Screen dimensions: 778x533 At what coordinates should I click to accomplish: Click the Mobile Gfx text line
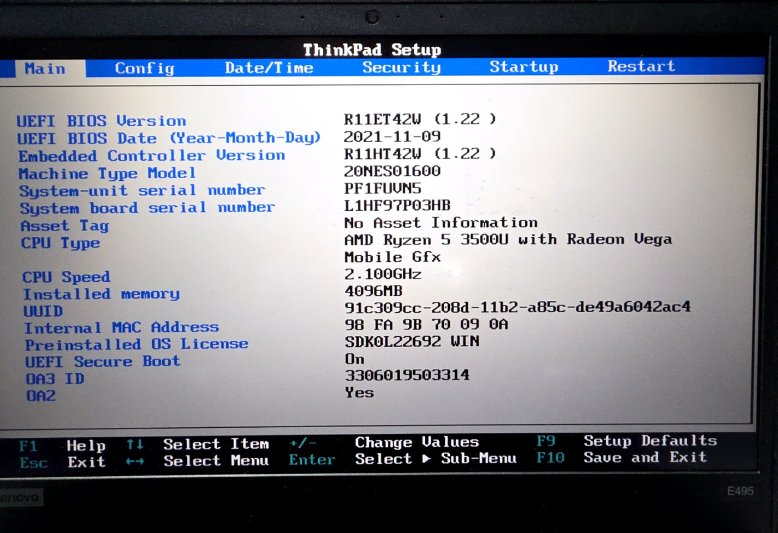(x=392, y=257)
